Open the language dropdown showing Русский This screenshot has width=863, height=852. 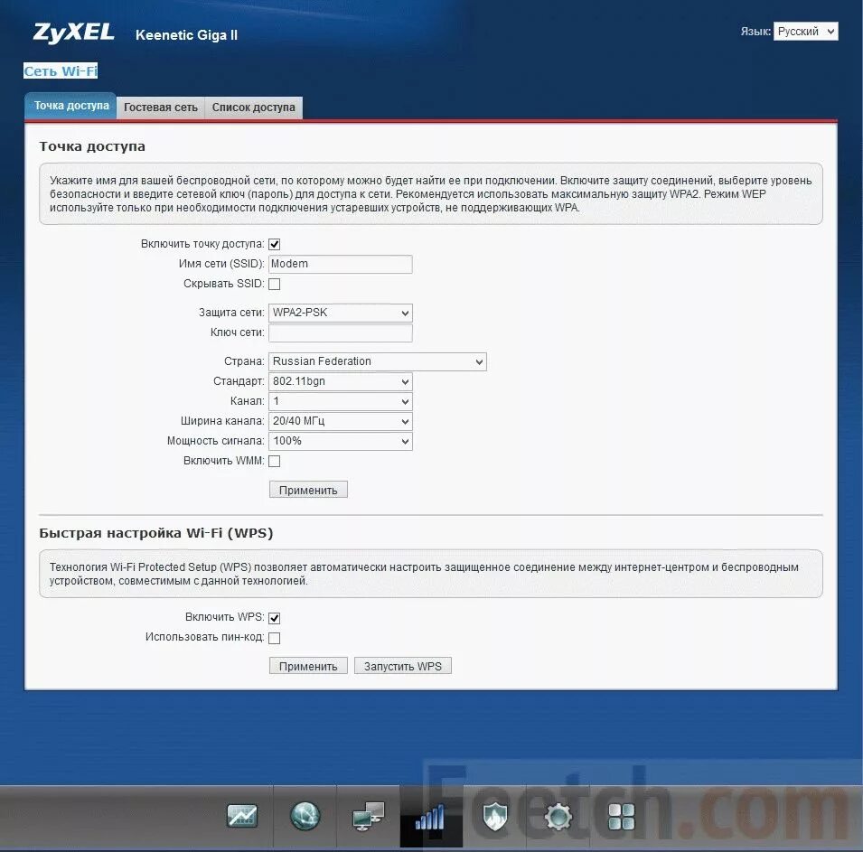[x=805, y=32]
